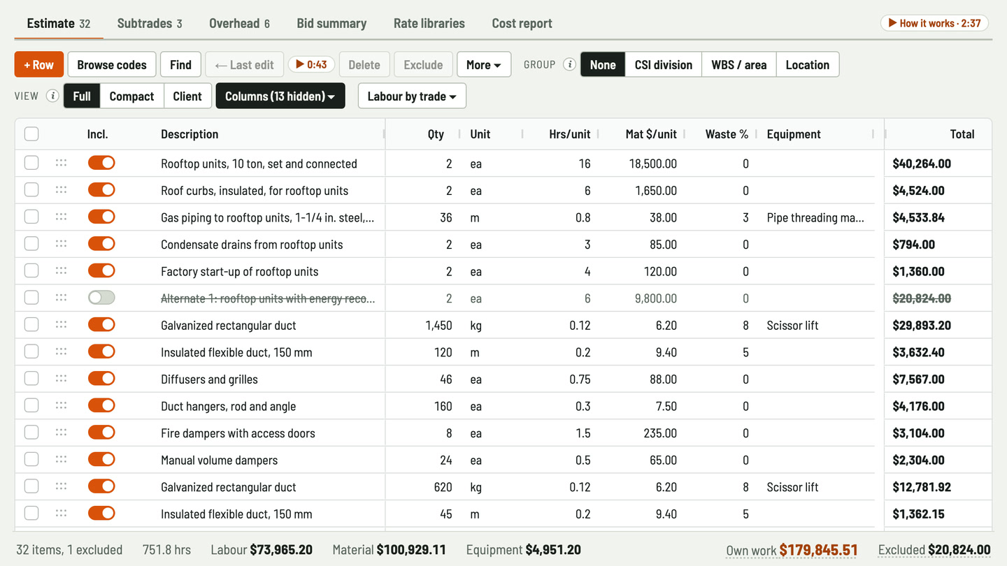Select the checkbox for Fire dampers row
Image resolution: width=1007 pixels, height=566 pixels.
(31, 433)
